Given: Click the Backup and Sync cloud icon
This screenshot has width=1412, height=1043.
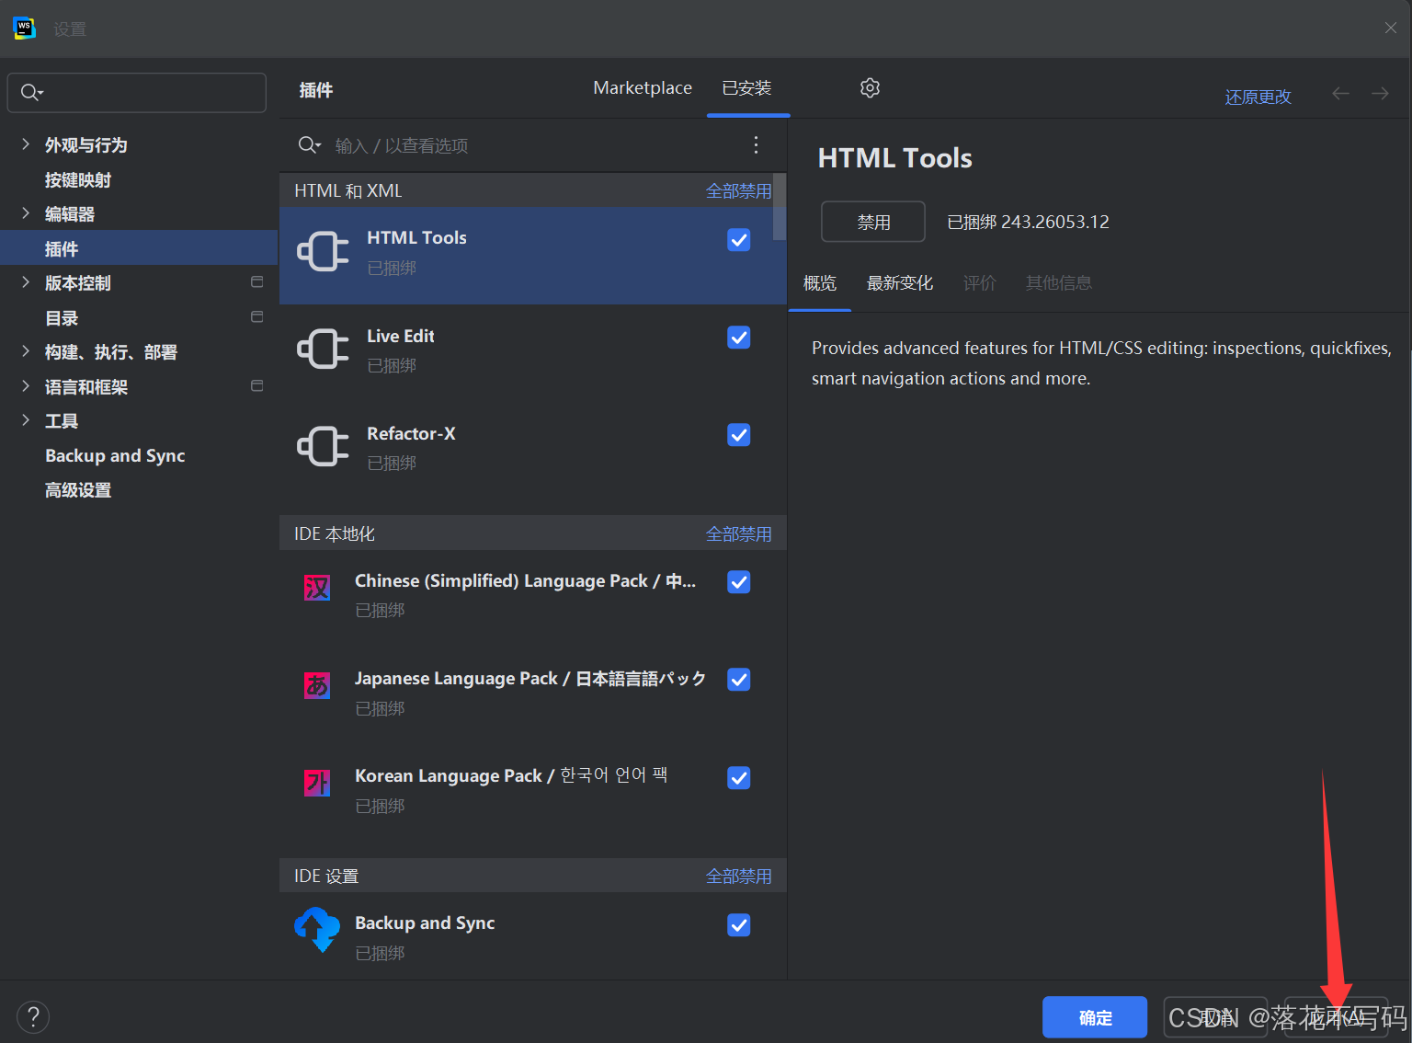Looking at the screenshot, I should 316,929.
